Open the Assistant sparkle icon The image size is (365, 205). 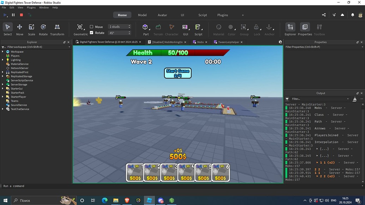334,15
